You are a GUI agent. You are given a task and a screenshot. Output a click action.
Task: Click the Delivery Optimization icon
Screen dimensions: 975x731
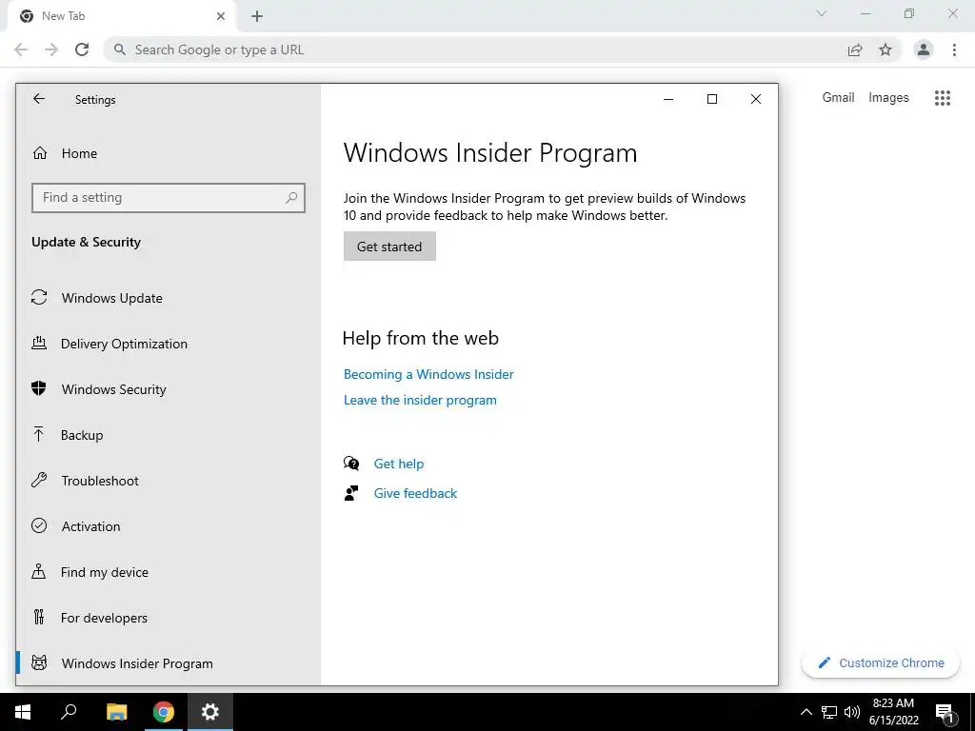coord(39,343)
